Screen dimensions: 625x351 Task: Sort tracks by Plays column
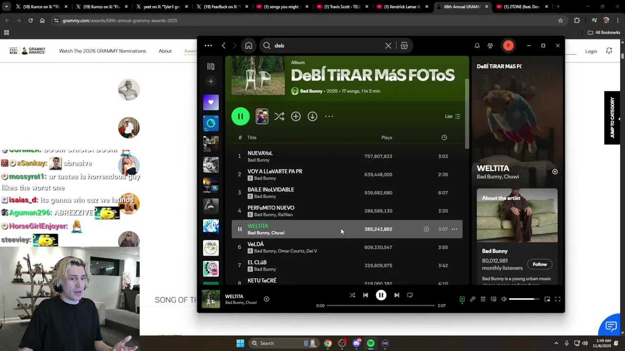(387, 137)
